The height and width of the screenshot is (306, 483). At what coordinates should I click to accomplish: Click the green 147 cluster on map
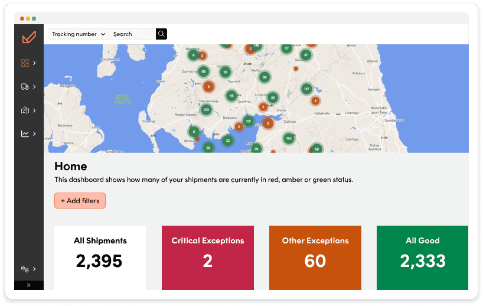tap(306, 89)
